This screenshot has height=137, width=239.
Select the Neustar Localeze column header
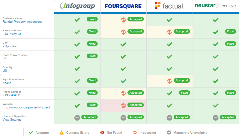(216, 6)
